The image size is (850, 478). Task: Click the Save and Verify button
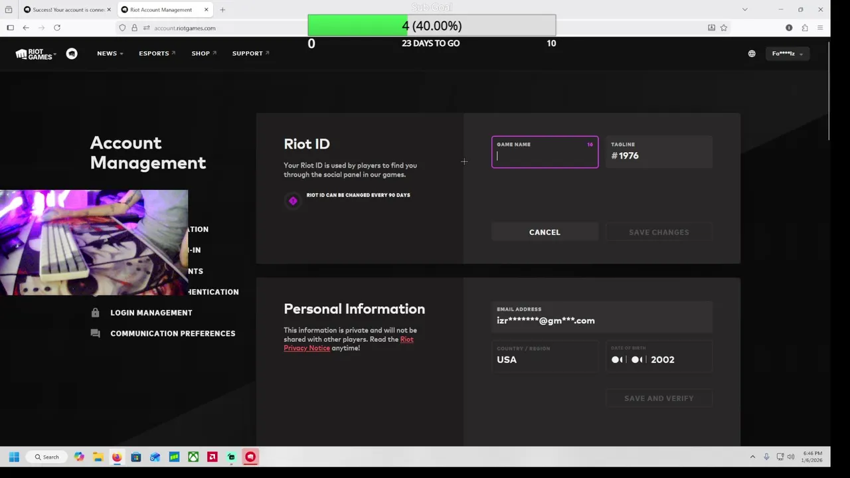(x=659, y=398)
